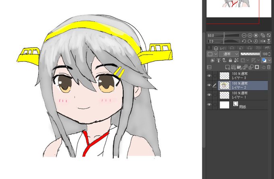This screenshot has height=179, width=274.
Task: Click the enable mask icon
Action: tap(243, 60)
